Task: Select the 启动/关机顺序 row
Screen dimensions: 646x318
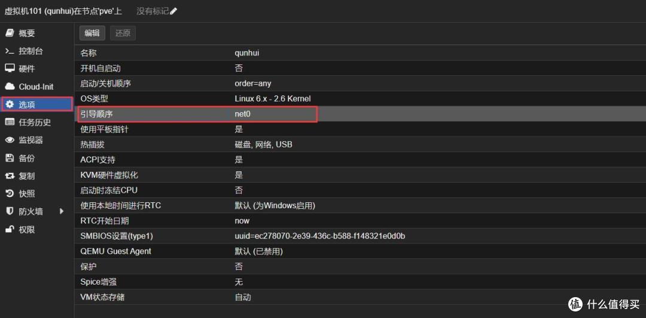Action: (360, 84)
